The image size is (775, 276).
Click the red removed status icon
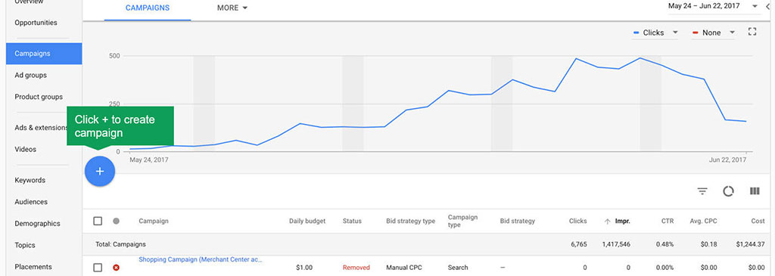click(x=116, y=268)
